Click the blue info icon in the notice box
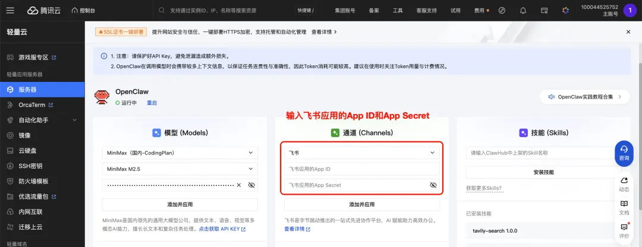 point(104,56)
